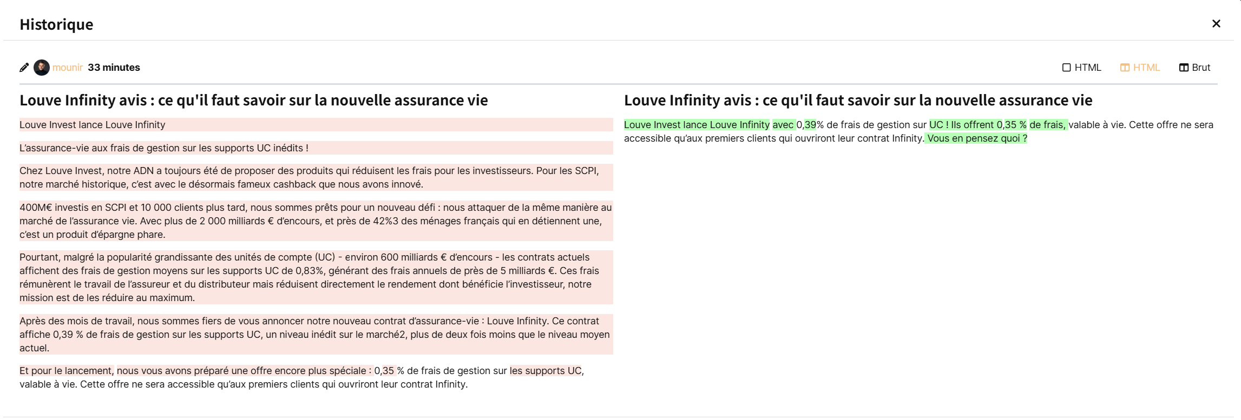Image resolution: width=1241 pixels, height=420 pixels.
Task: Click the paragraph starting "Chez Louve Invest"
Action: click(x=308, y=177)
